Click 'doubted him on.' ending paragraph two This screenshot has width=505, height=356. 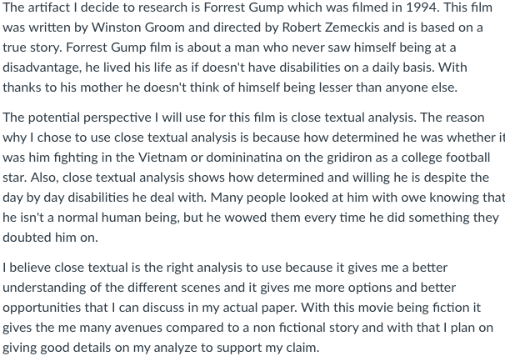[x=50, y=238]
